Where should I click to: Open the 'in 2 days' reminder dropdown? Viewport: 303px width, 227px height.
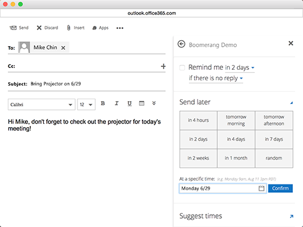[x=240, y=67]
